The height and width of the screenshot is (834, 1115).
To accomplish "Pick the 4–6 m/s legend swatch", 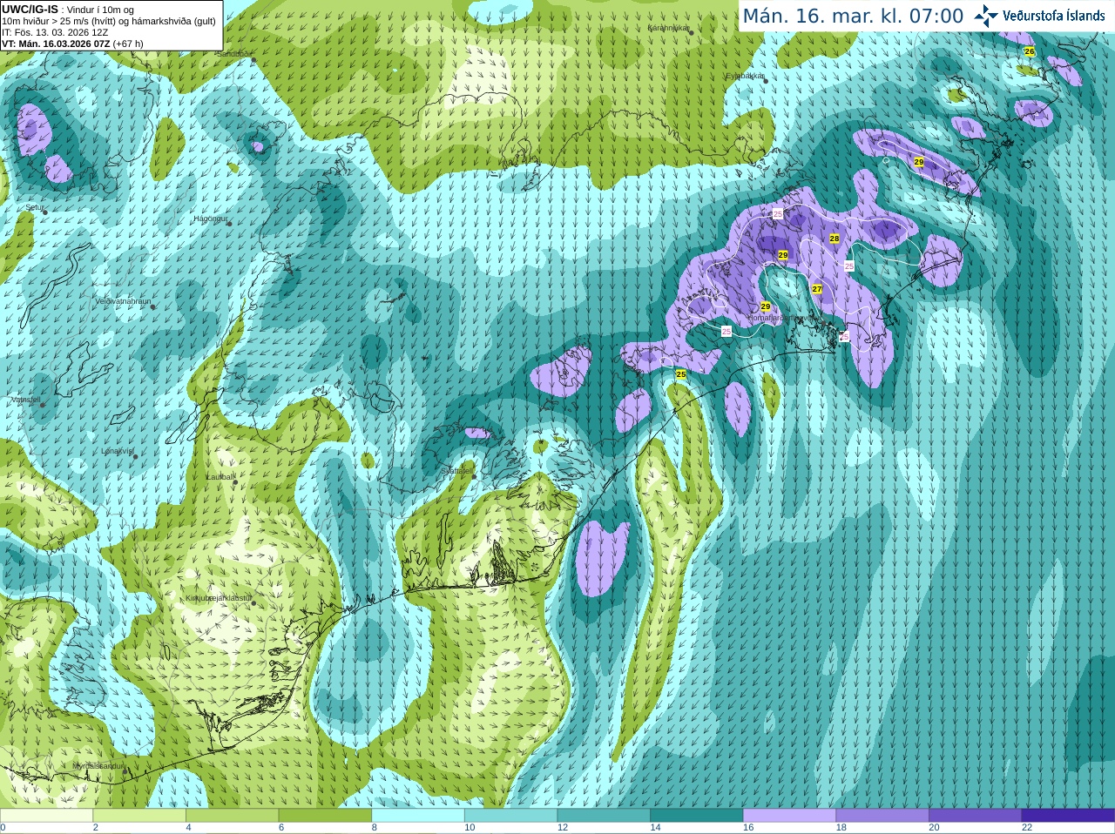I will pyautogui.click(x=232, y=816).
